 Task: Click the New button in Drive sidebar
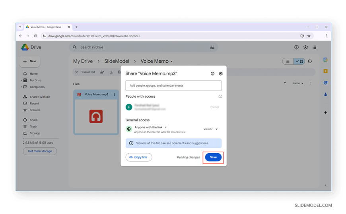(x=29, y=61)
